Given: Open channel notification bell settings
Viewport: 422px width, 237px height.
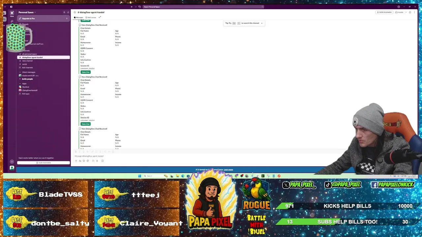Looking at the screenshot, I should pos(410,12).
